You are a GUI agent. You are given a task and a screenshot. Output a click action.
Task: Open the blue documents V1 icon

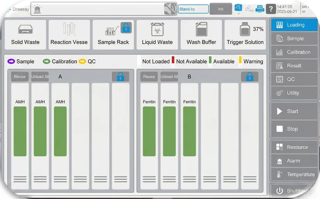(x=238, y=9)
